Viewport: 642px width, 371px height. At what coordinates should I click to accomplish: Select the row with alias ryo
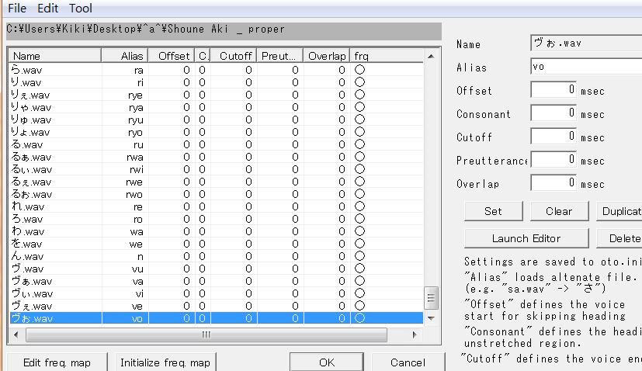(216, 132)
